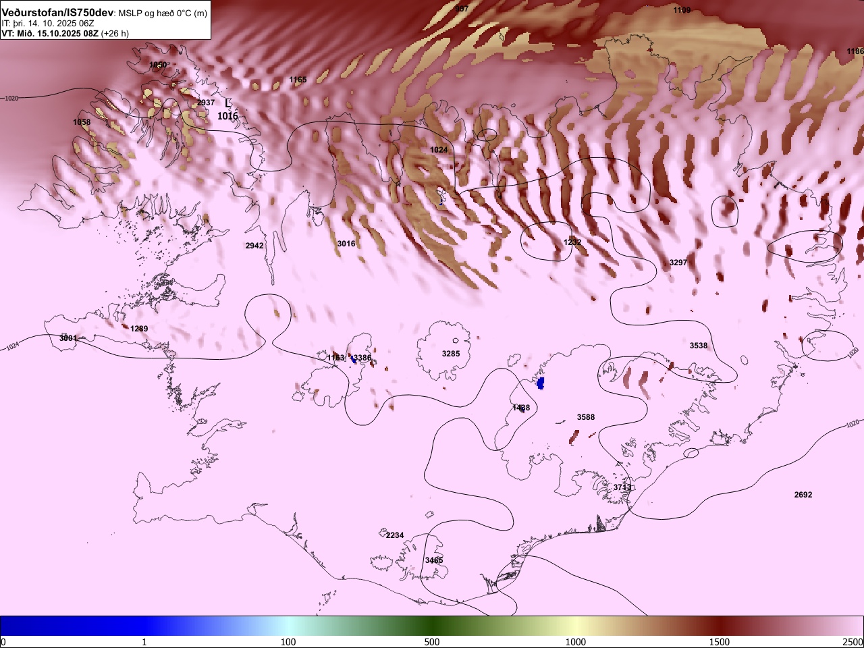The image size is (864, 648).
Task: Click the 100 label on the colorbar
Action: click(288, 641)
